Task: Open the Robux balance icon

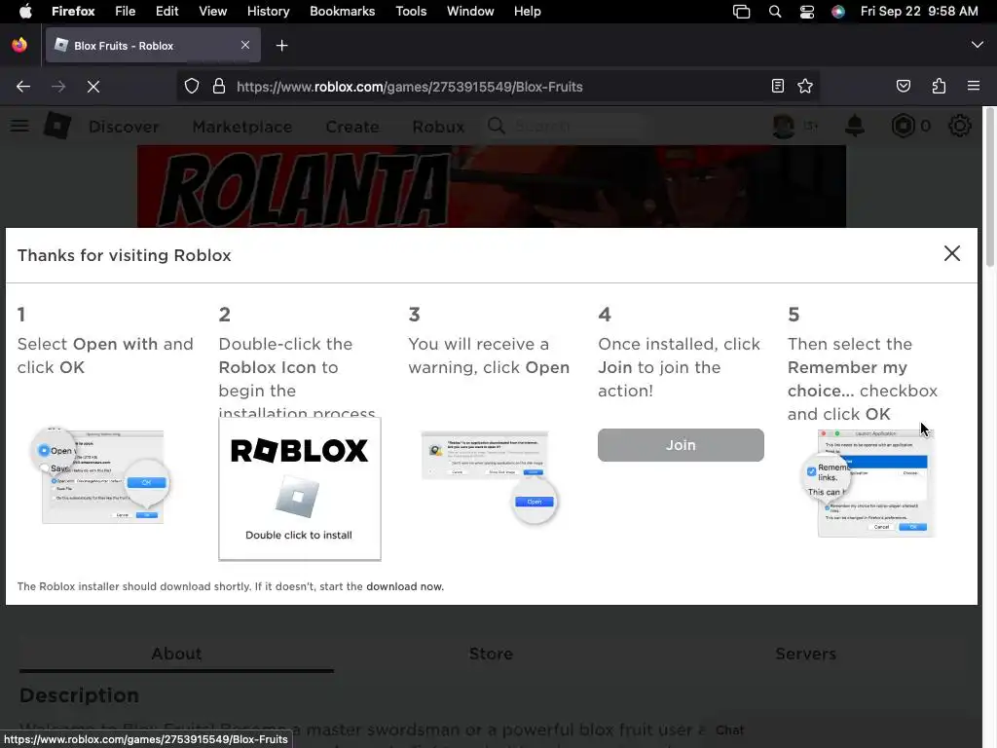Action: click(903, 126)
